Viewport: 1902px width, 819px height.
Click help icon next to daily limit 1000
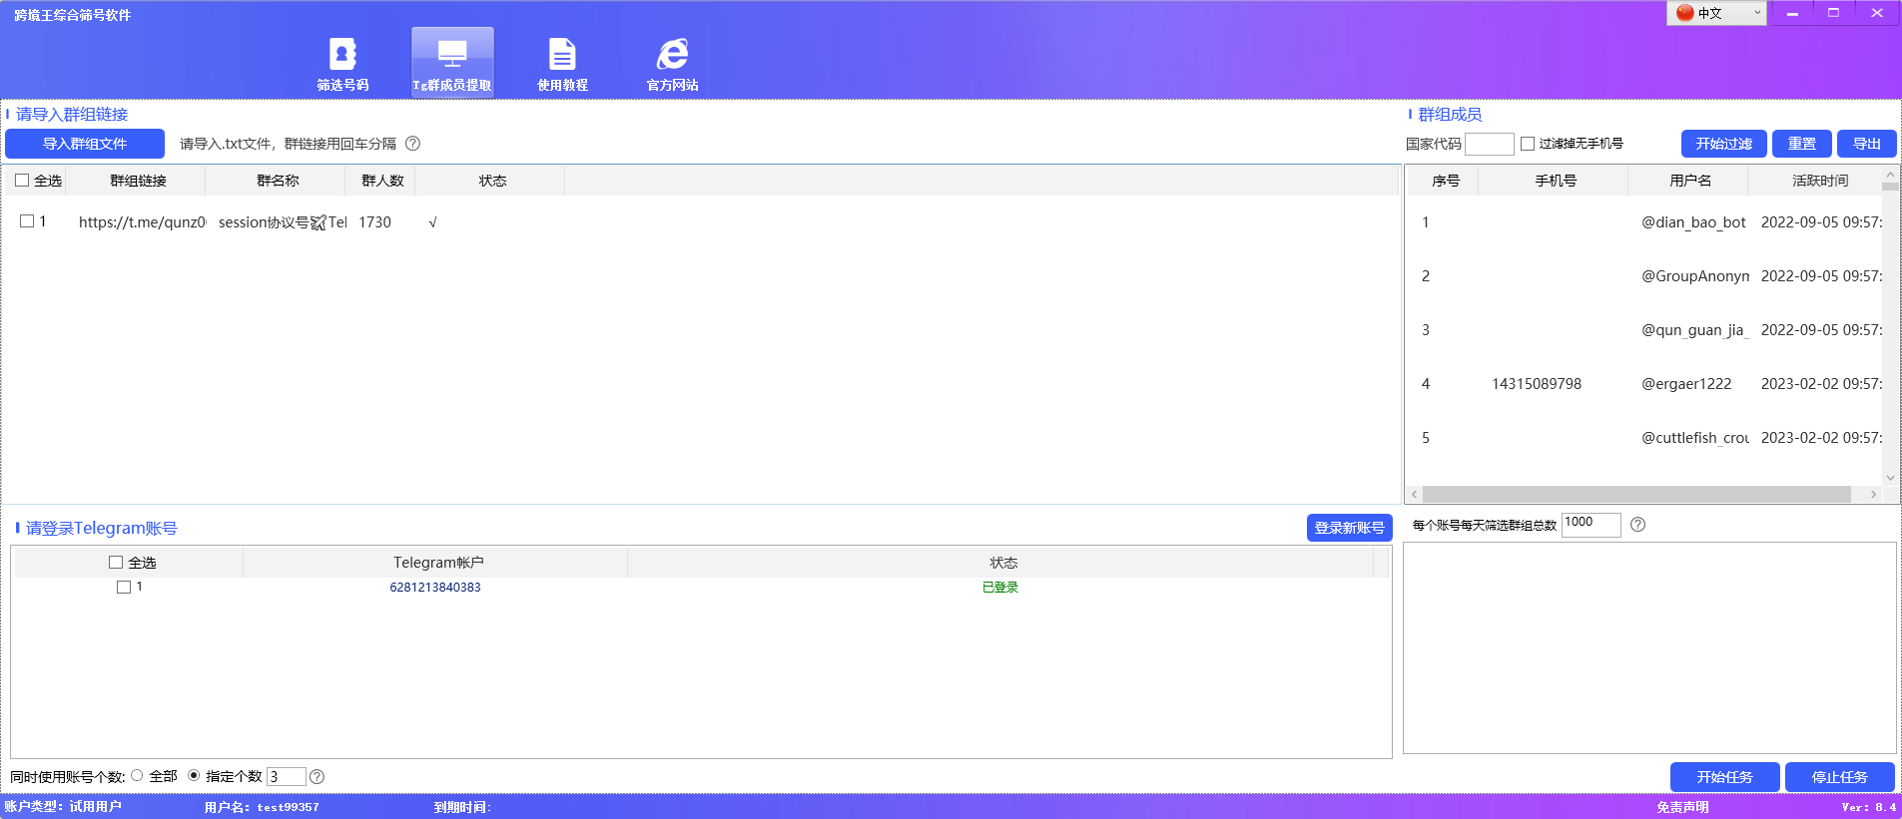[1637, 525]
